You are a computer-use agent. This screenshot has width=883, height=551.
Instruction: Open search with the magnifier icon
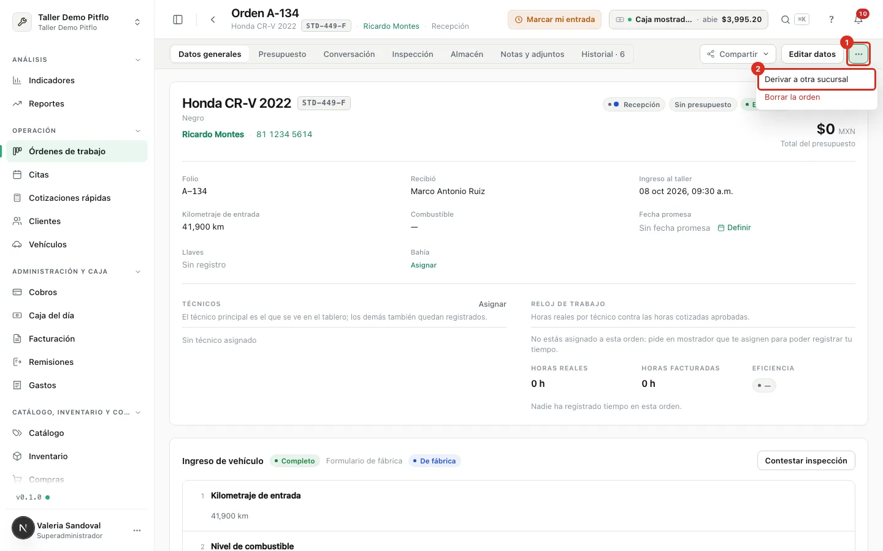[786, 20]
